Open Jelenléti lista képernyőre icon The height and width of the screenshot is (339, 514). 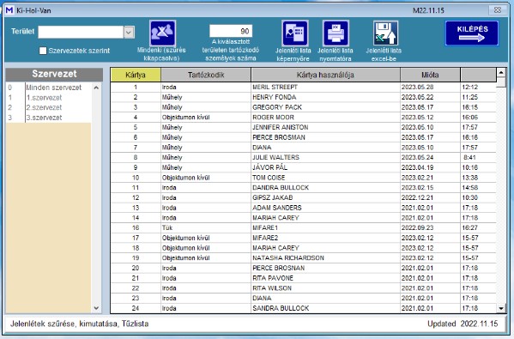click(294, 33)
